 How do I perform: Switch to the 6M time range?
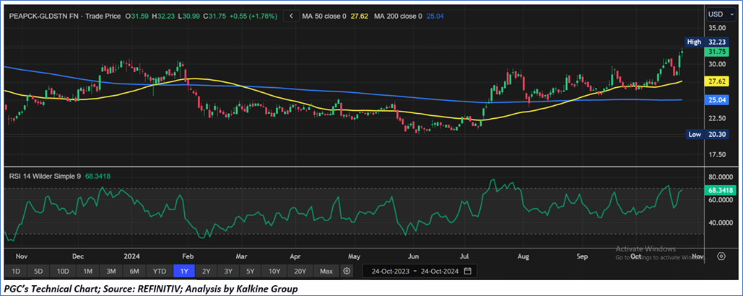[x=135, y=271]
